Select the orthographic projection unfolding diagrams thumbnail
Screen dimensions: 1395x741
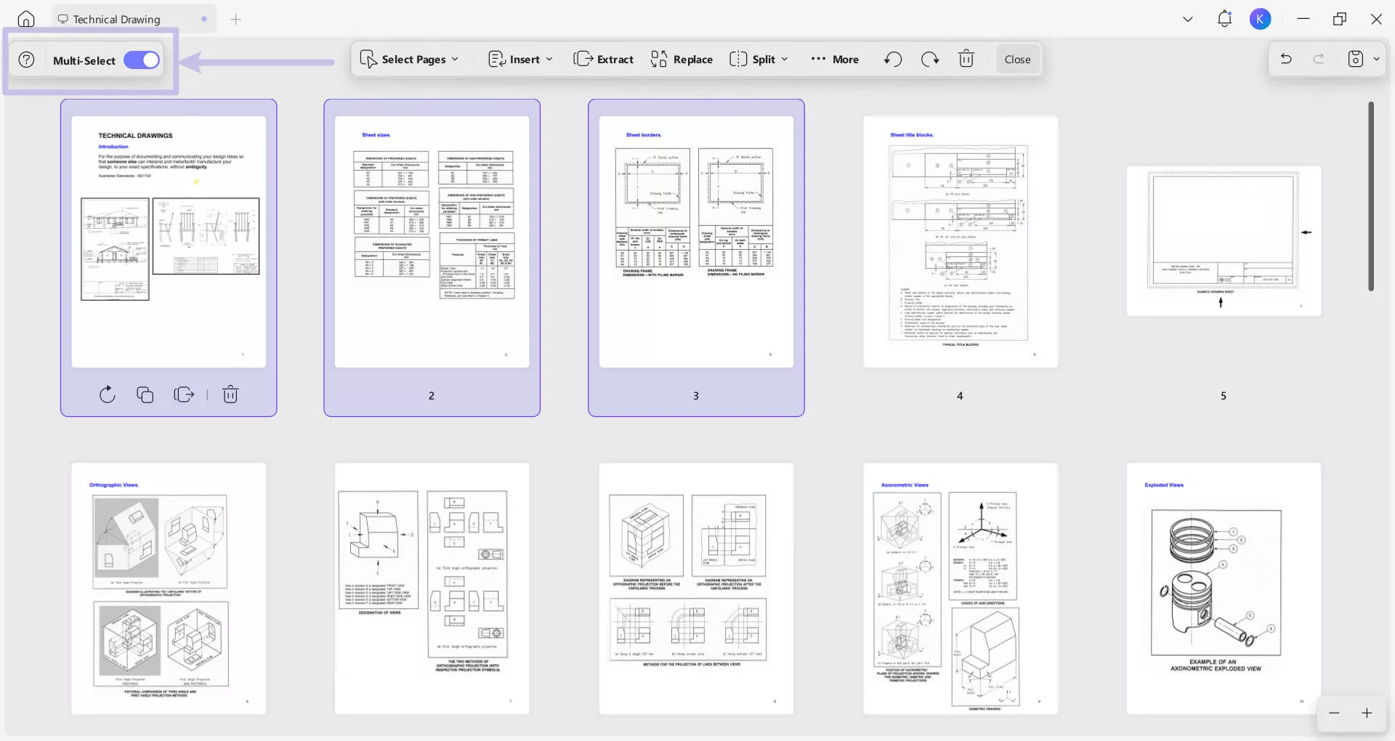(696, 588)
